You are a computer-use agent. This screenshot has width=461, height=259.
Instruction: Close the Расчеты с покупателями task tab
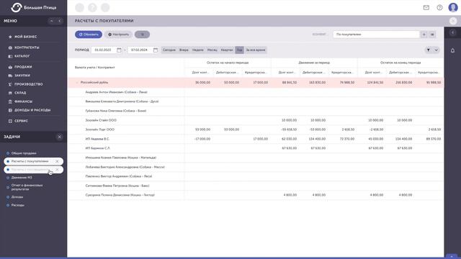click(57, 161)
